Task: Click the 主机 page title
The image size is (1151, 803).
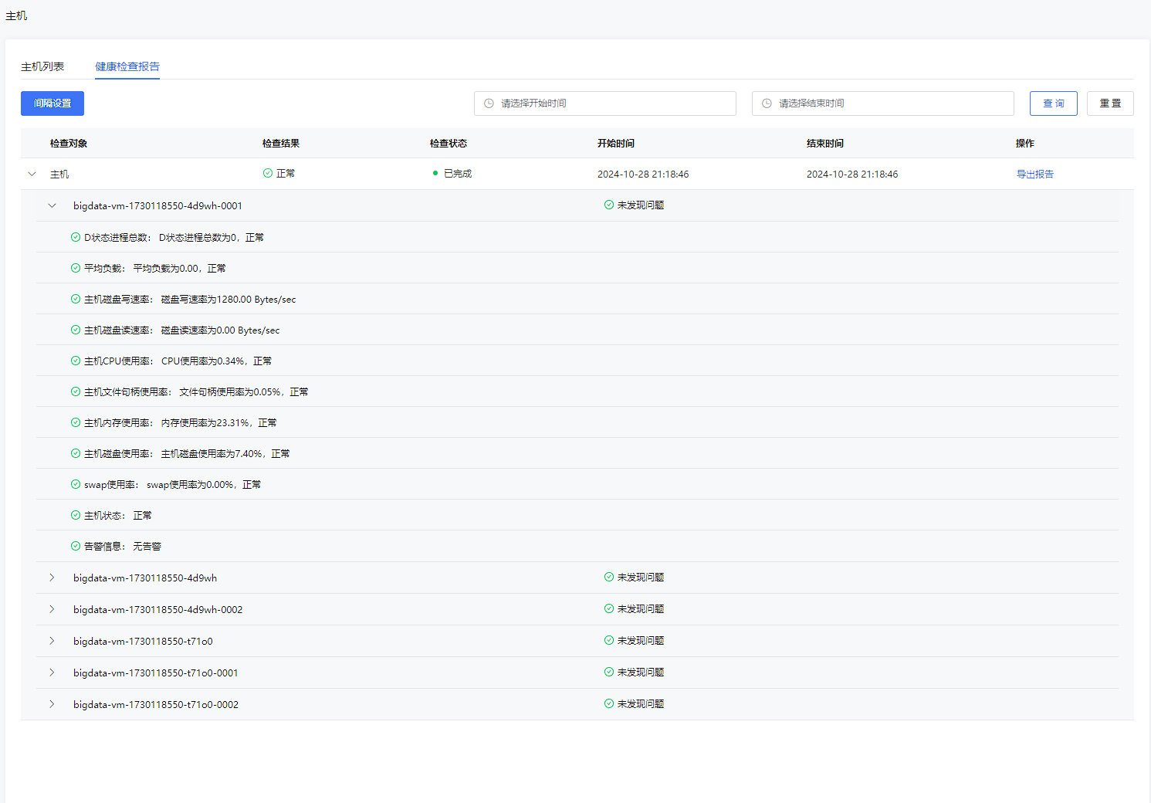Action: click(x=16, y=15)
